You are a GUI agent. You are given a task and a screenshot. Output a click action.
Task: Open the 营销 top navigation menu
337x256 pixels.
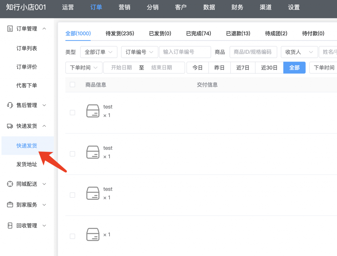click(x=124, y=7)
